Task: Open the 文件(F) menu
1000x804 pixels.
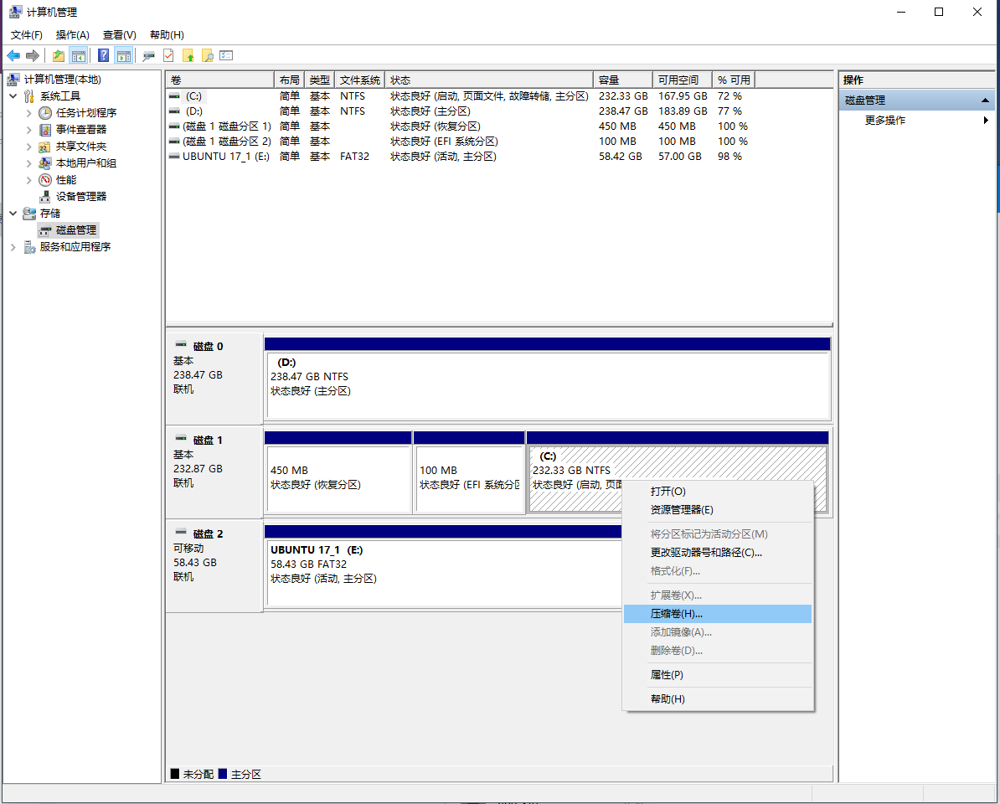Action: 27,35
